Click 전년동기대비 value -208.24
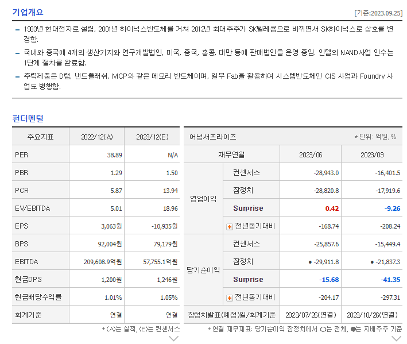Viewport: 407px width, 344px height. click(x=390, y=226)
